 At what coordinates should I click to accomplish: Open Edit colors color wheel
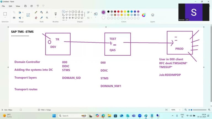tap(144, 15)
